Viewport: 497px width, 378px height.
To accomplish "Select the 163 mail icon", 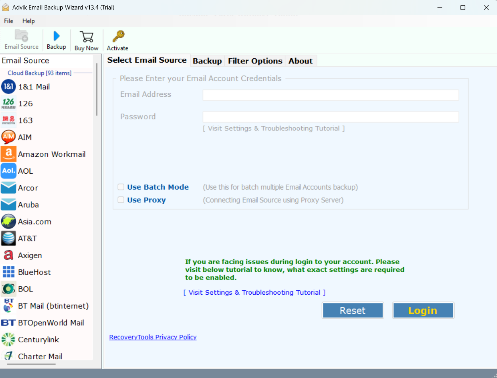I will (x=8, y=120).
